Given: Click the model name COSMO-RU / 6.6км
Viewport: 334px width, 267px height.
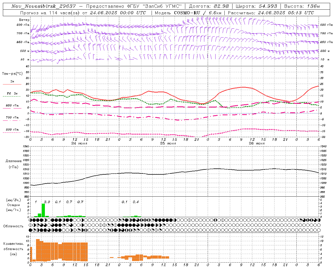Looking at the screenshot, I should (198, 13).
